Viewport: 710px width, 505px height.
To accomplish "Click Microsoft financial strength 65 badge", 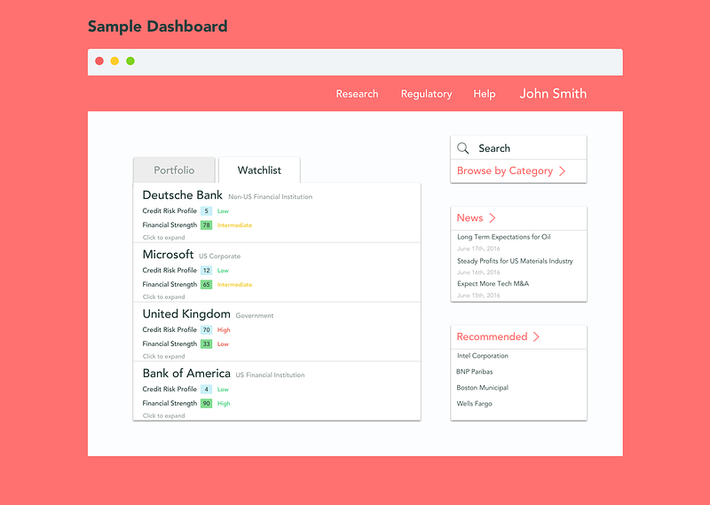I will (207, 284).
